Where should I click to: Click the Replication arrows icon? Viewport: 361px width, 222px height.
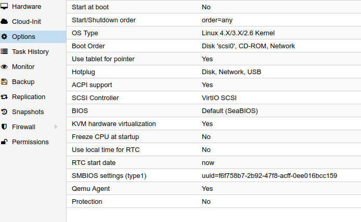coord(4,97)
